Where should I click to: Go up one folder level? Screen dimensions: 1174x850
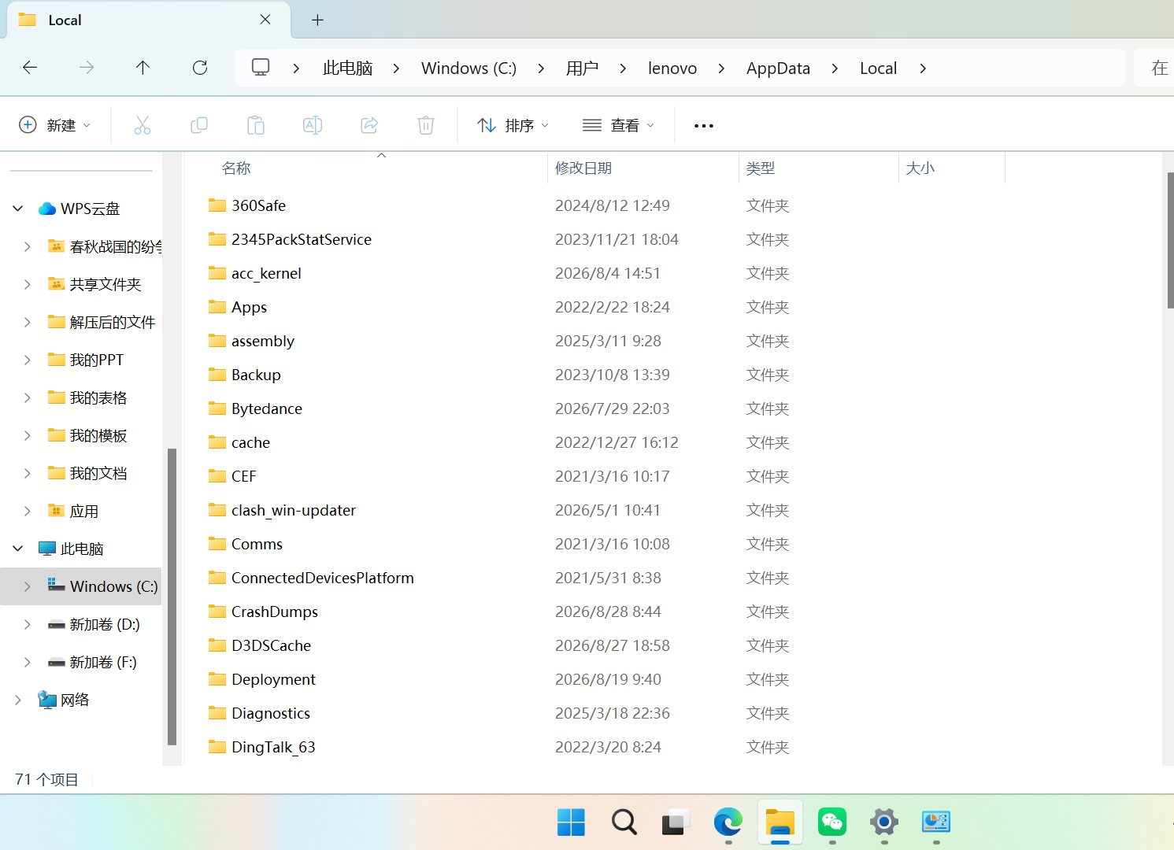tap(143, 68)
